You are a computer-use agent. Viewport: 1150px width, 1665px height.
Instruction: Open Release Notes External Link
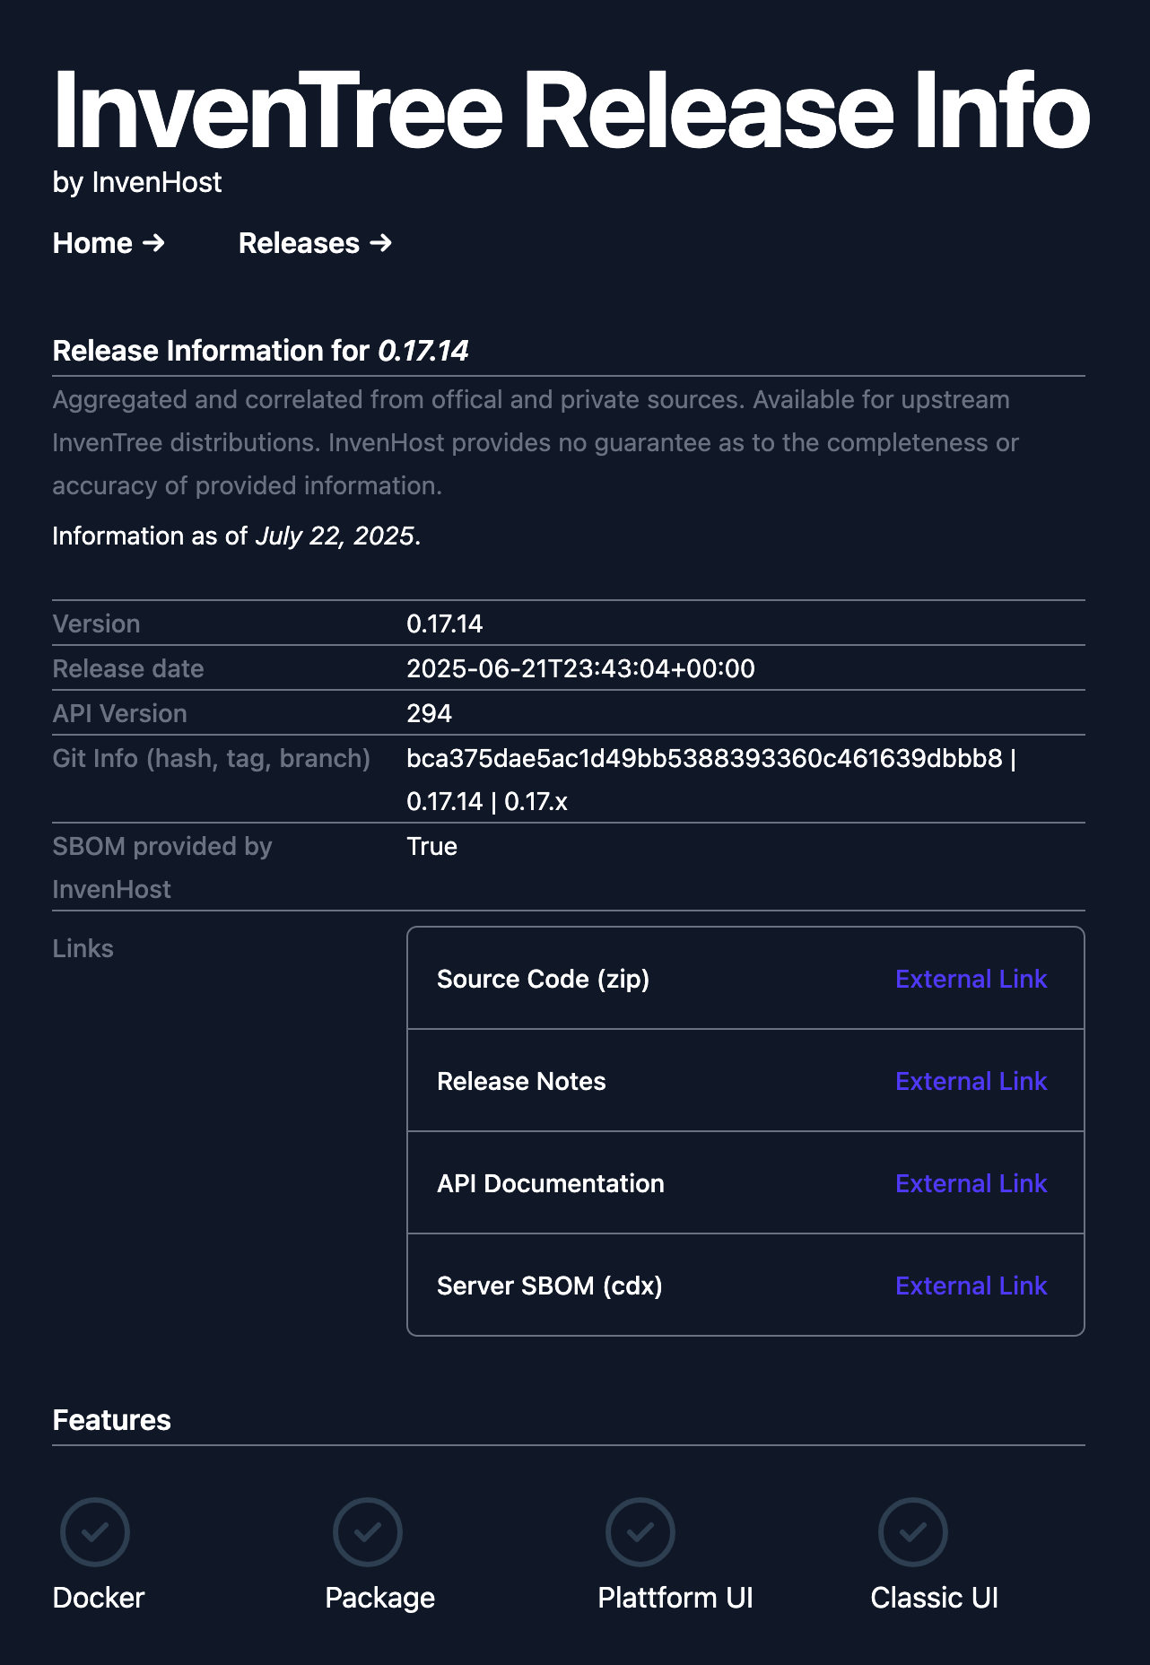pos(971,1081)
